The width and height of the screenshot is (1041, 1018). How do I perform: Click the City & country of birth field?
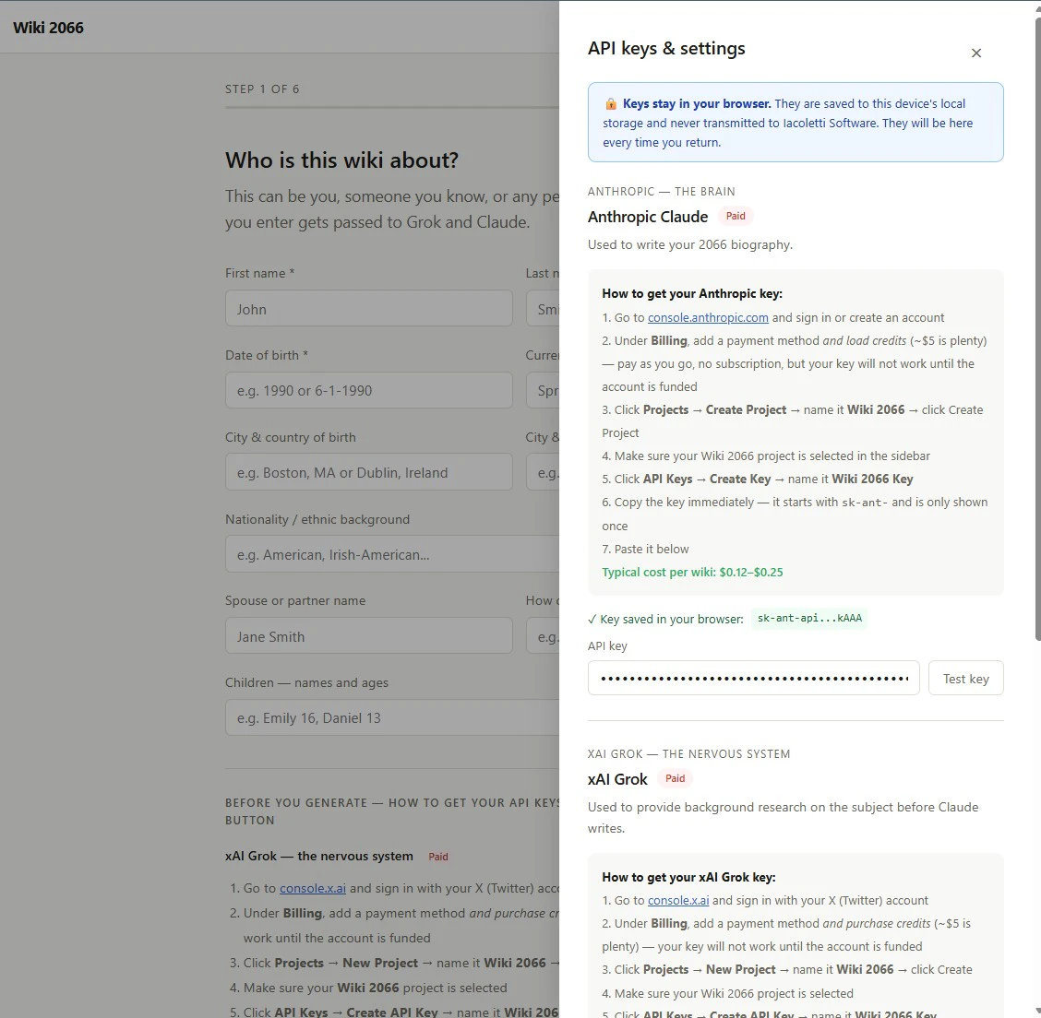tap(368, 472)
